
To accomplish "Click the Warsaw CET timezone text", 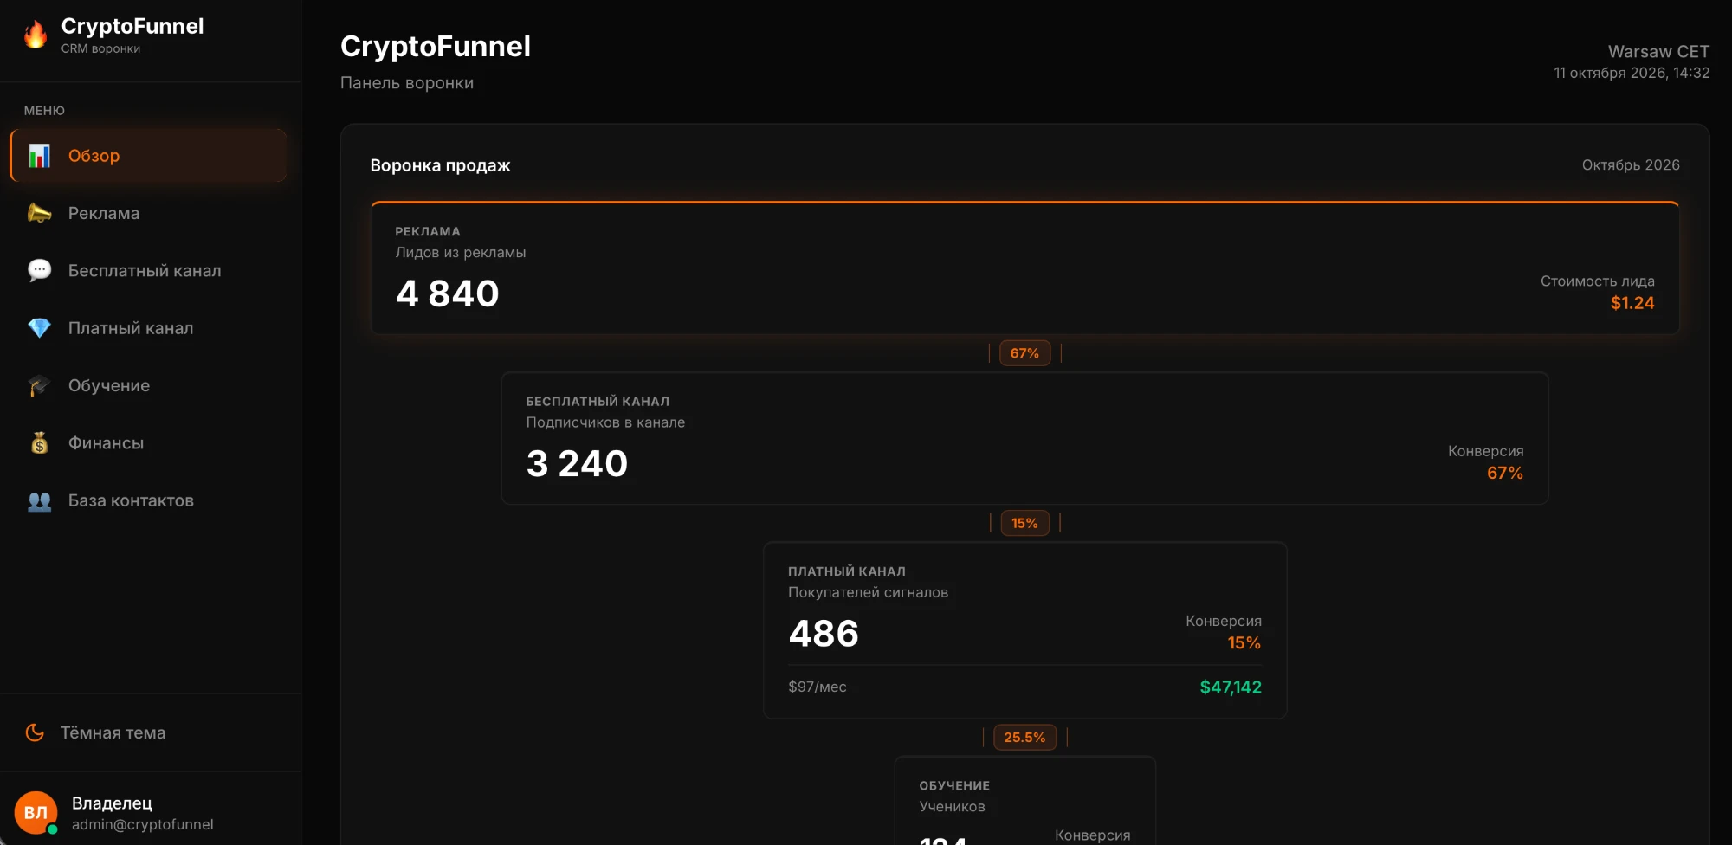I will pos(1658,51).
